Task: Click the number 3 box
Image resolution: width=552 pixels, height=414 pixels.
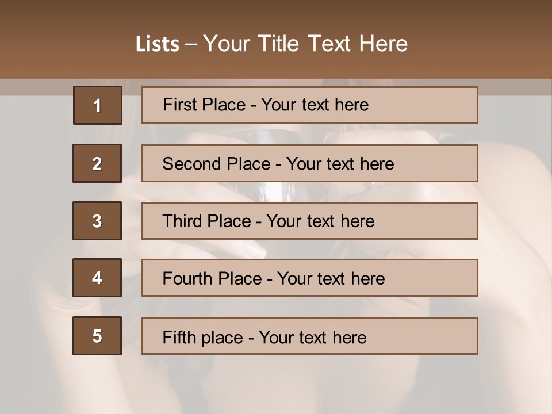Action: [x=97, y=221]
